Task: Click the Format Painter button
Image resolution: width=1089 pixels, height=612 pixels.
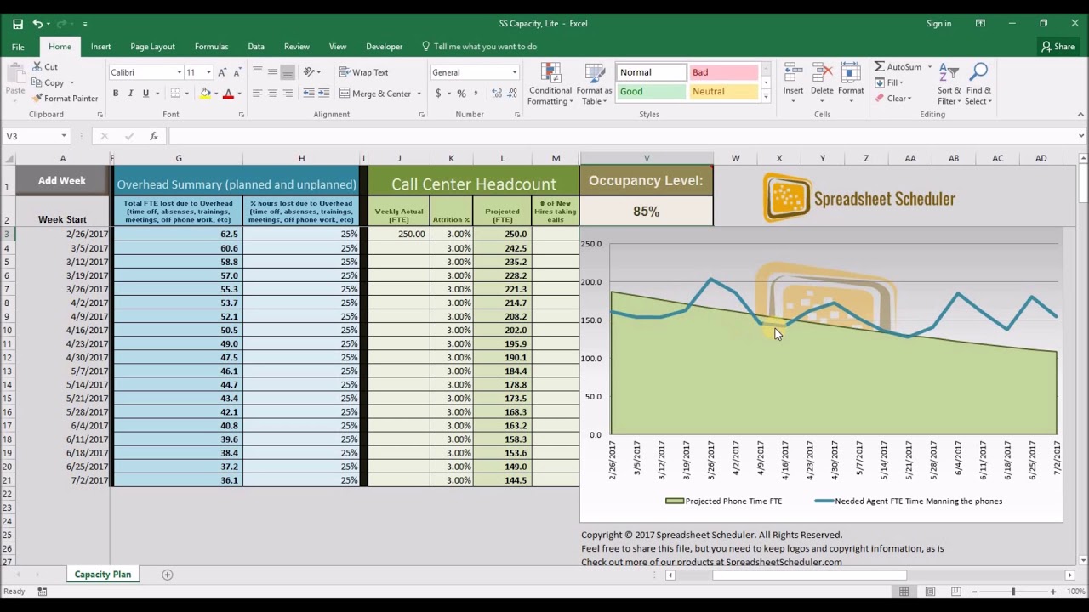Action: [x=65, y=99]
